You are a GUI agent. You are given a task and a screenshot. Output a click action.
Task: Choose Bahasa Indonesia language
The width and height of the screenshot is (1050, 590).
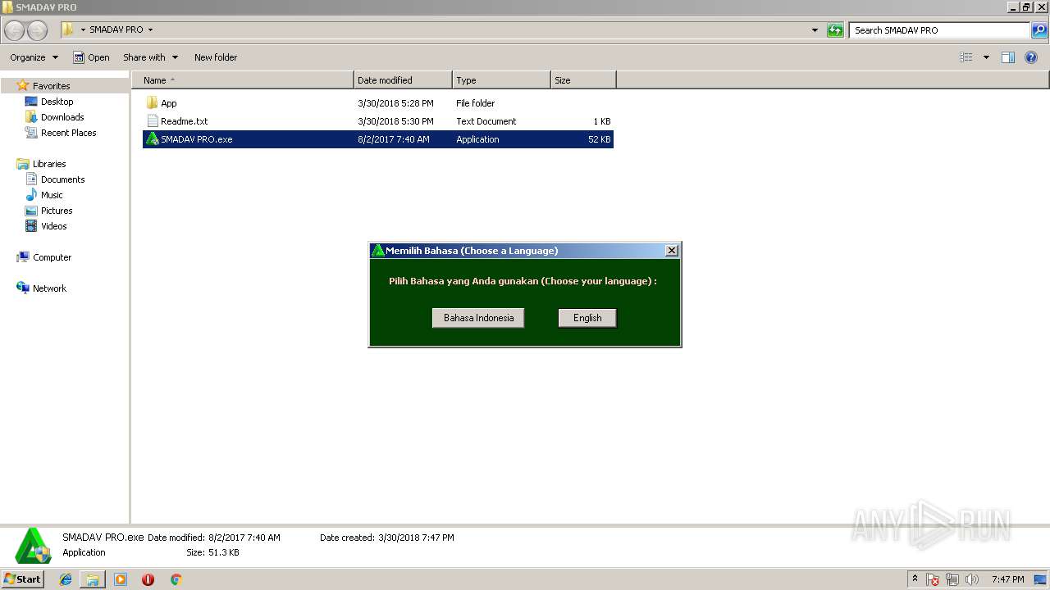[x=478, y=318]
